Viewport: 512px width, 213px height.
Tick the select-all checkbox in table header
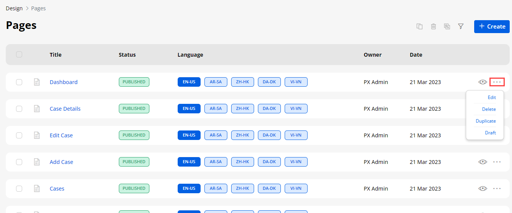click(19, 55)
